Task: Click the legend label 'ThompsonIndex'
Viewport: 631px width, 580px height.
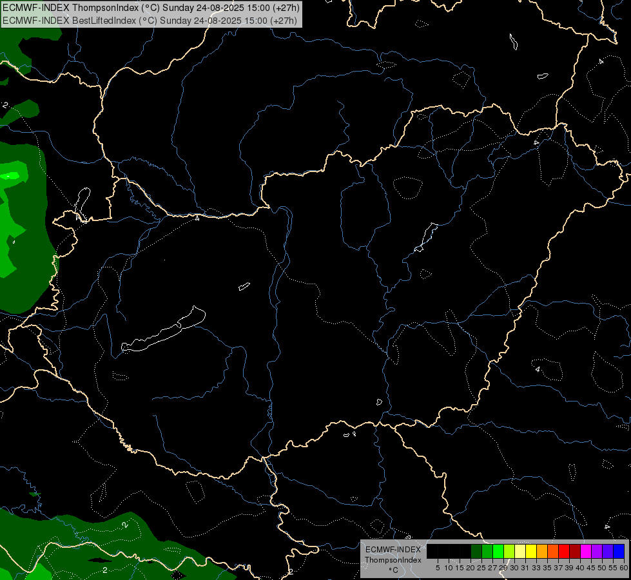Action: pos(393,560)
